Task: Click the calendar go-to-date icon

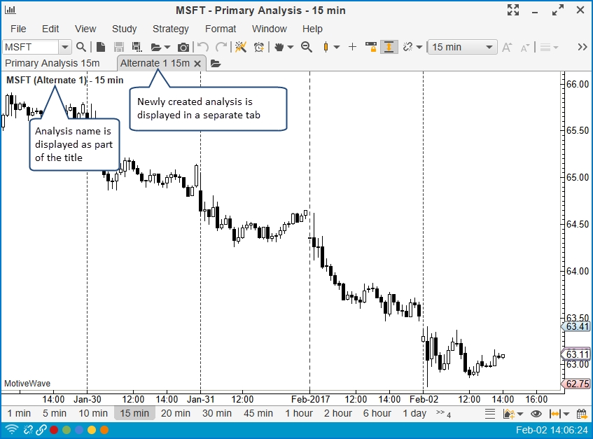Action: [582, 414]
